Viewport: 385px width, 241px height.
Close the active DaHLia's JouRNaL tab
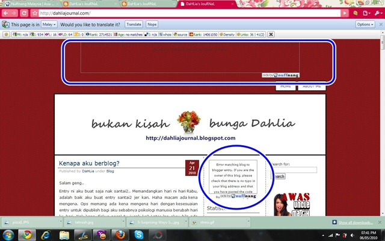coord(232,4)
